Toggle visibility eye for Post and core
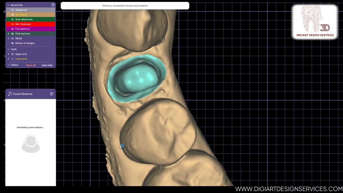This screenshot has width=343, height=193. [x=12, y=34]
